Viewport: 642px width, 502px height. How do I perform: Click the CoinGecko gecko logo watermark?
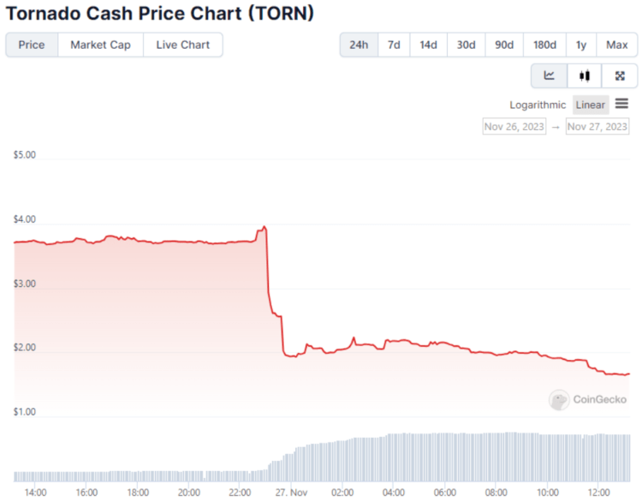point(559,399)
